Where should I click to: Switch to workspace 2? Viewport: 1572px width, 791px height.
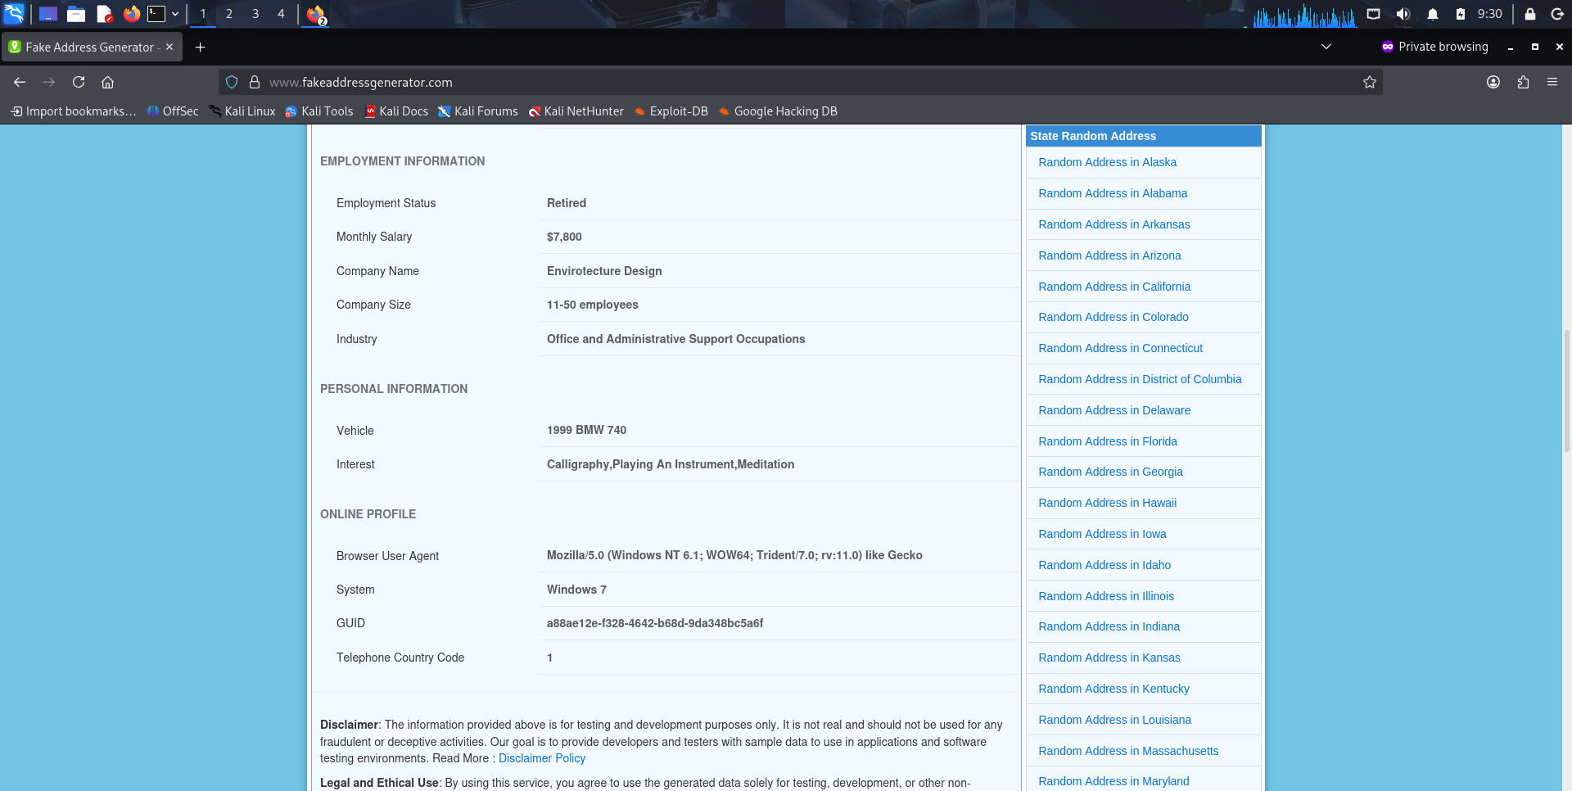coord(229,14)
